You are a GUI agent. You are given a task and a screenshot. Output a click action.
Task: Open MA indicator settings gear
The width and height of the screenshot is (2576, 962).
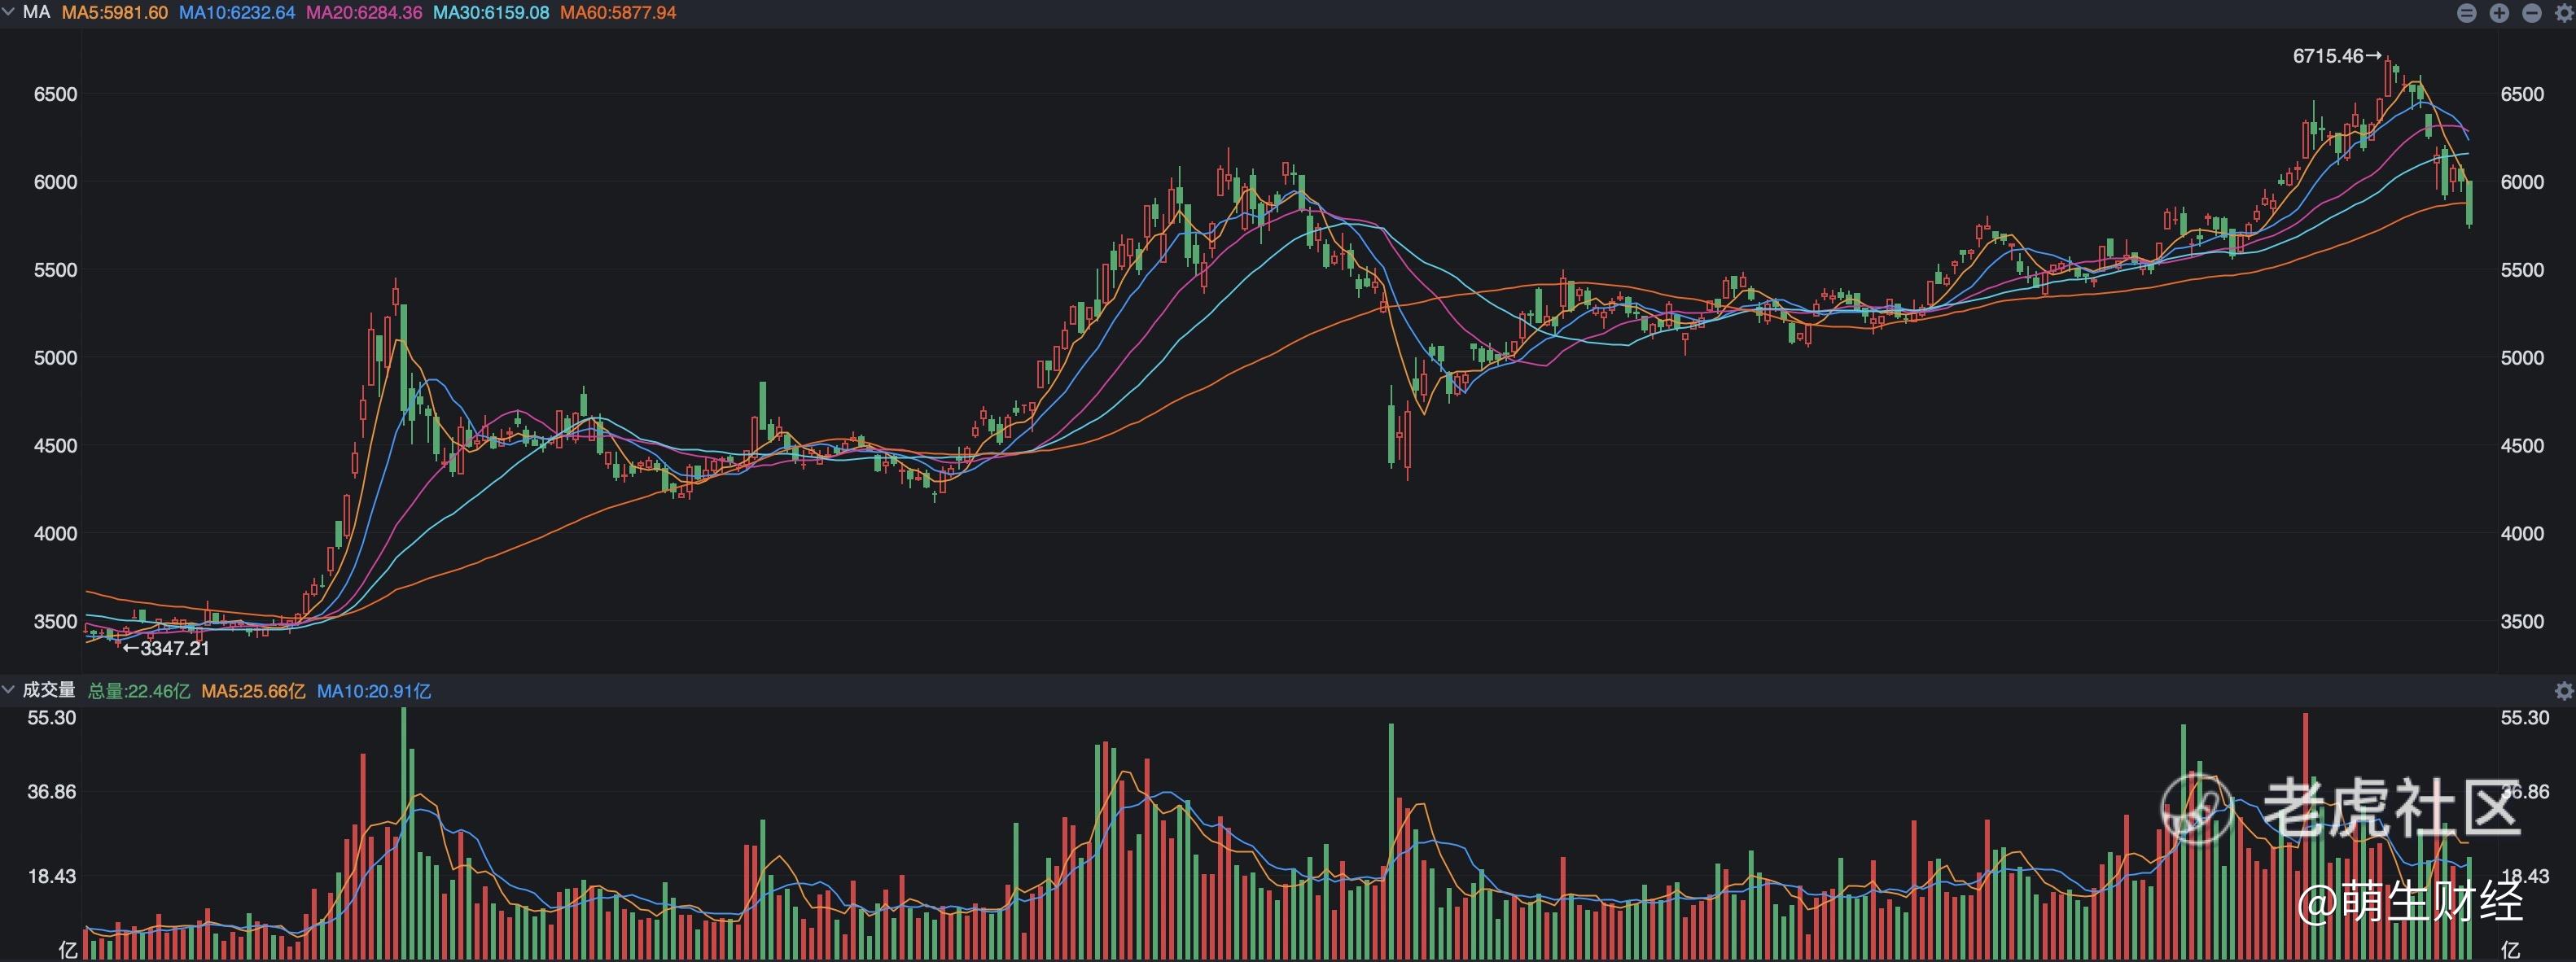click(2563, 13)
